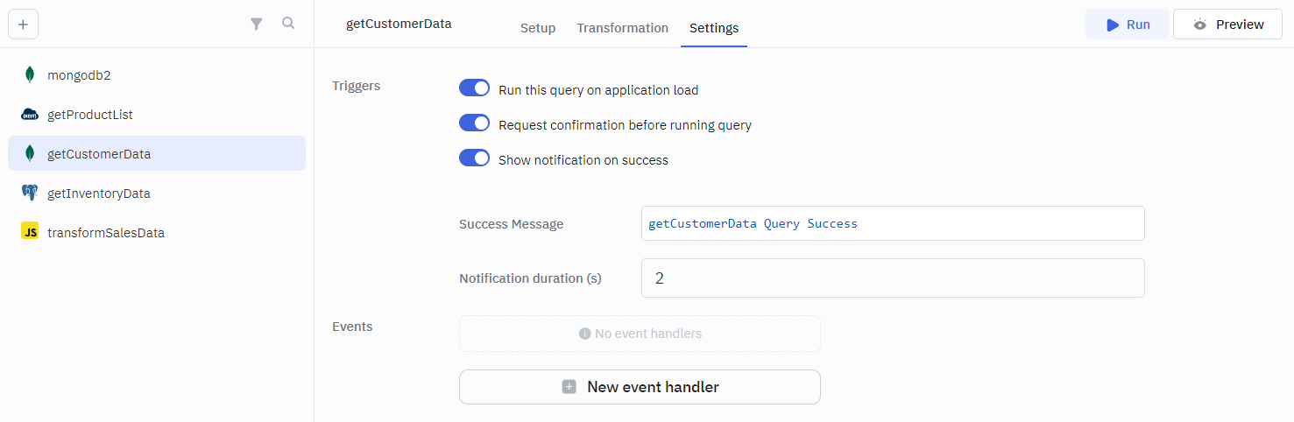The width and height of the screenshot is (1294, 422).
Task: Select the Settings tab
Action: click(714, 28)
